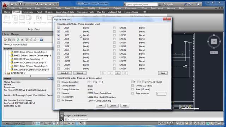Open the WCS dropdown below ViewCube

(x=214, y=53)
